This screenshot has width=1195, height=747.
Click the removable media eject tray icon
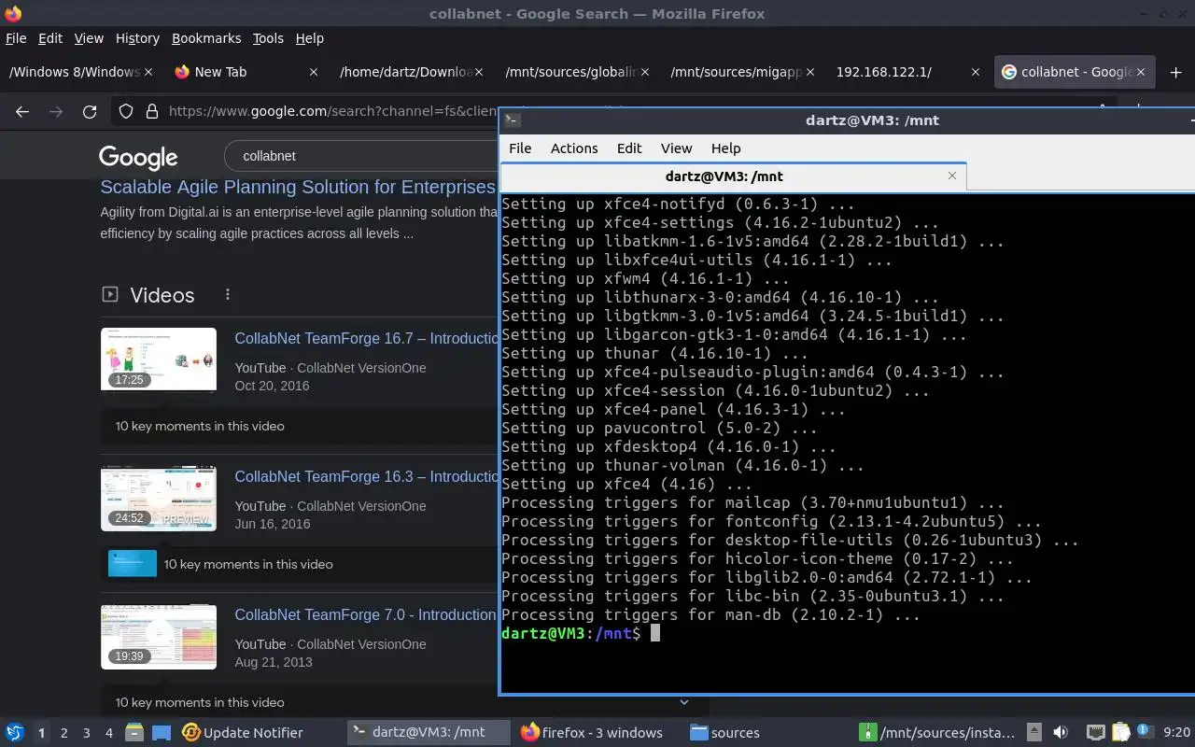point(1034,733)
